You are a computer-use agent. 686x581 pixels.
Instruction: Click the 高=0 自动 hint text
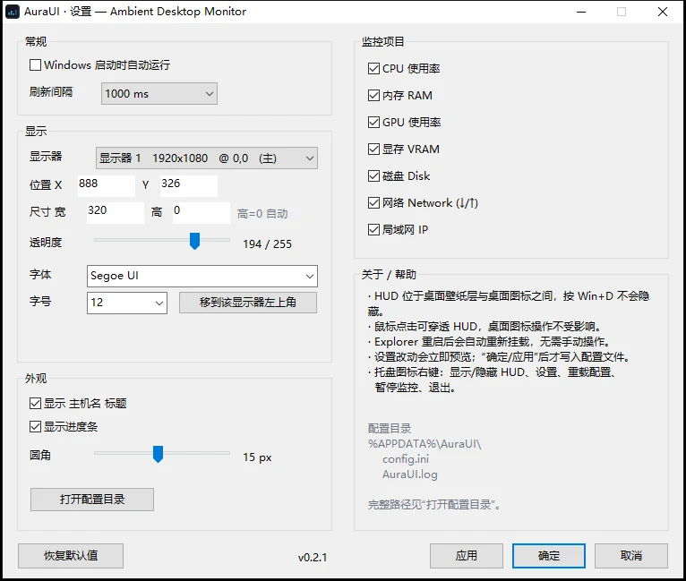262,214
